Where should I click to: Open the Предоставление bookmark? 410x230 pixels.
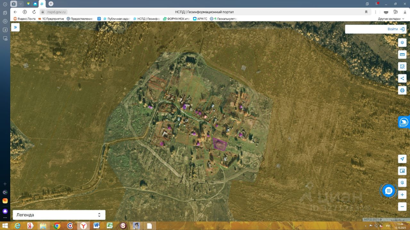coord(80,19)
